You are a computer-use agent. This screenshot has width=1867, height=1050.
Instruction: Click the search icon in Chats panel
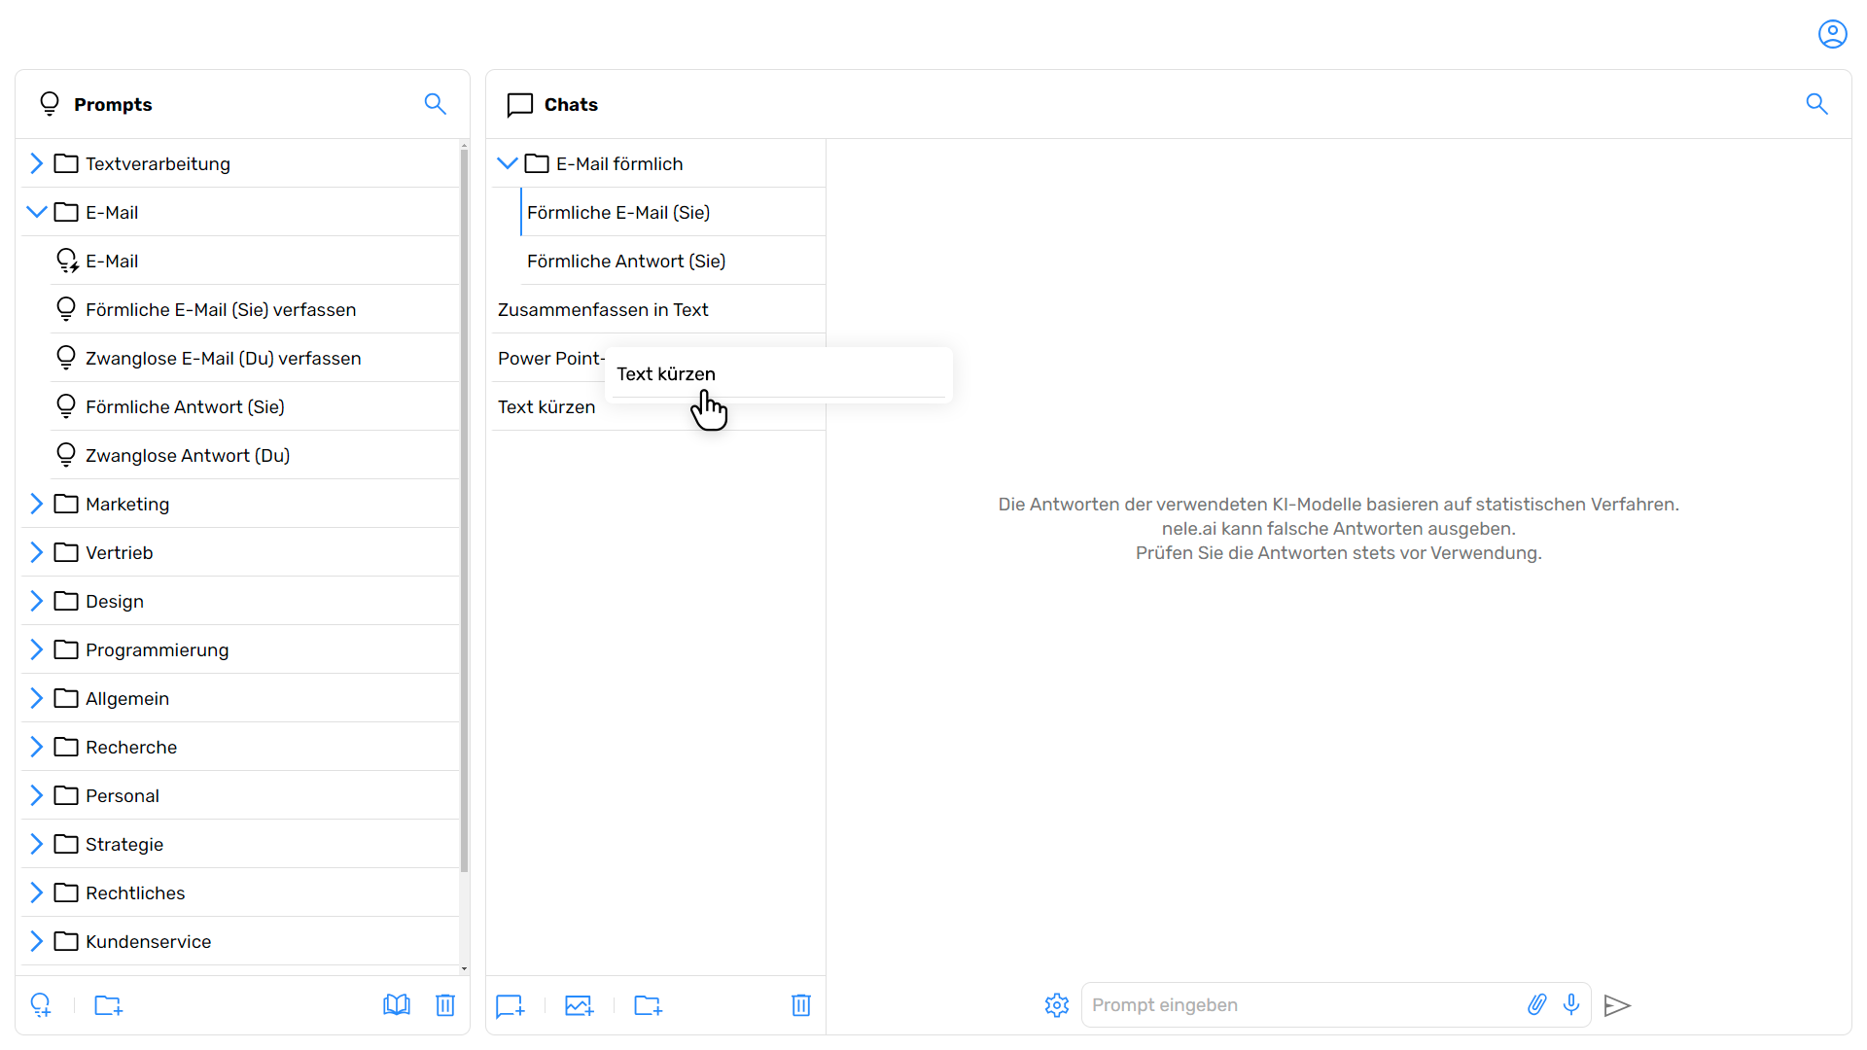pos(1817,104)
